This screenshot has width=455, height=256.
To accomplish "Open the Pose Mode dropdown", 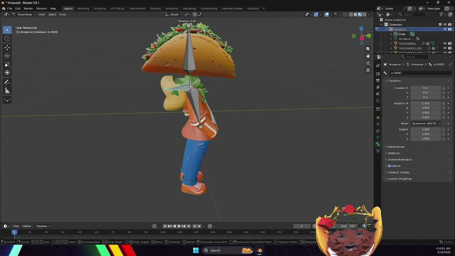I will pos(24,15).
